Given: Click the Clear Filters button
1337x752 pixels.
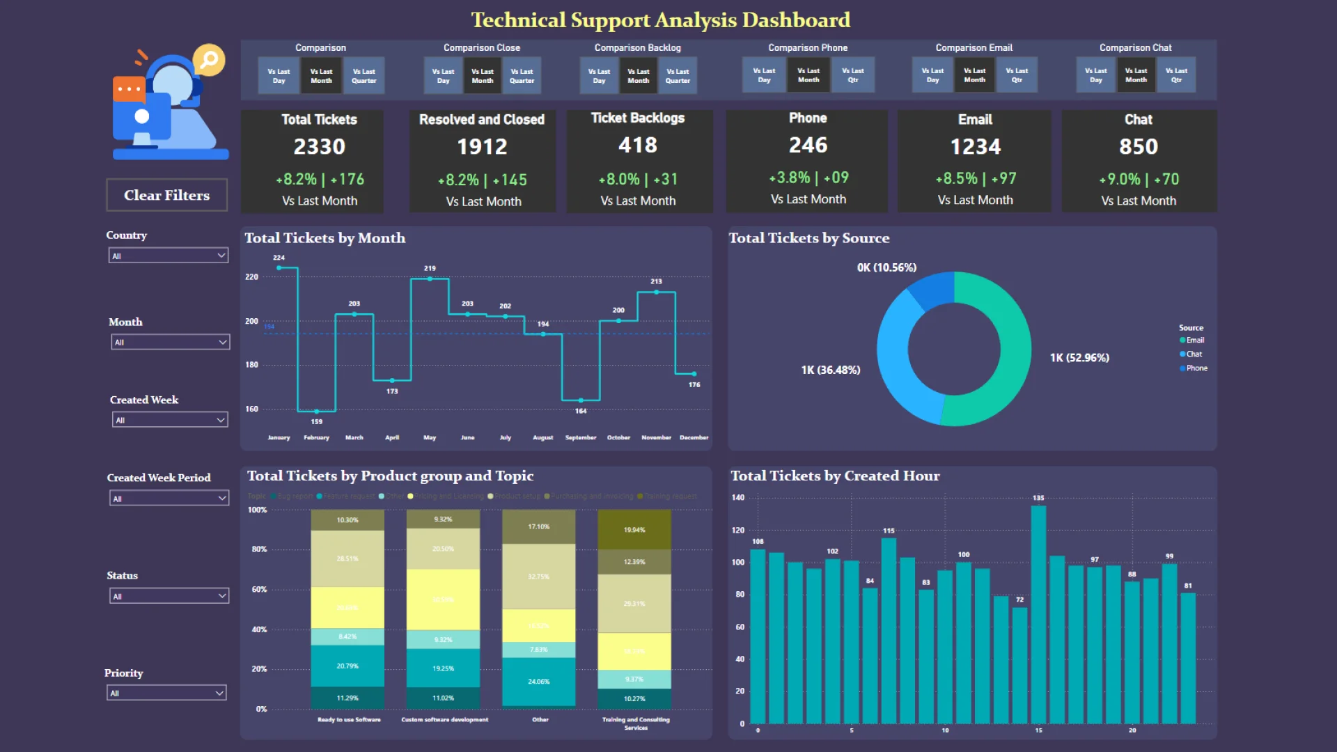Looking at the screenshot, I should pyautogui.click(x=167, y=195).
